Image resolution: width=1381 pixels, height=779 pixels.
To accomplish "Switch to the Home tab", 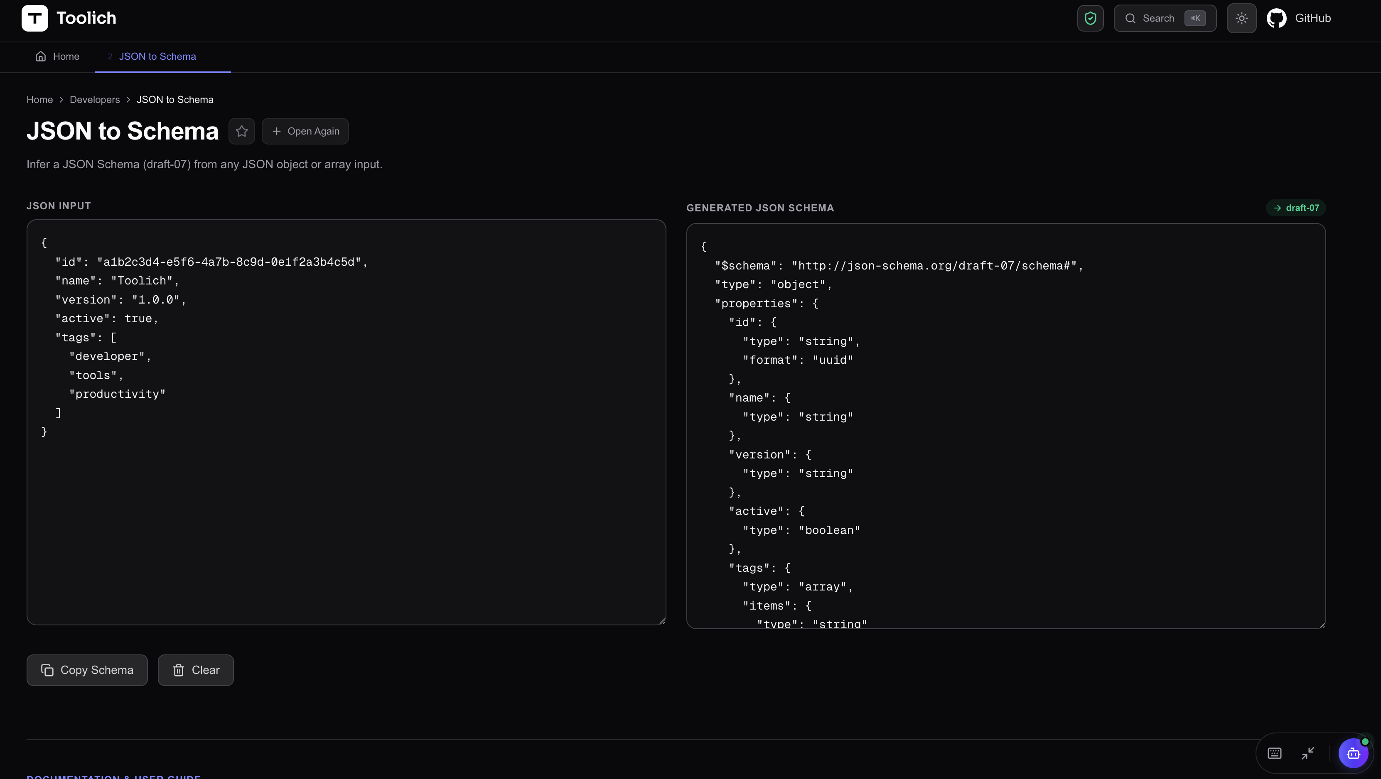I will click(x=57, y=56).
